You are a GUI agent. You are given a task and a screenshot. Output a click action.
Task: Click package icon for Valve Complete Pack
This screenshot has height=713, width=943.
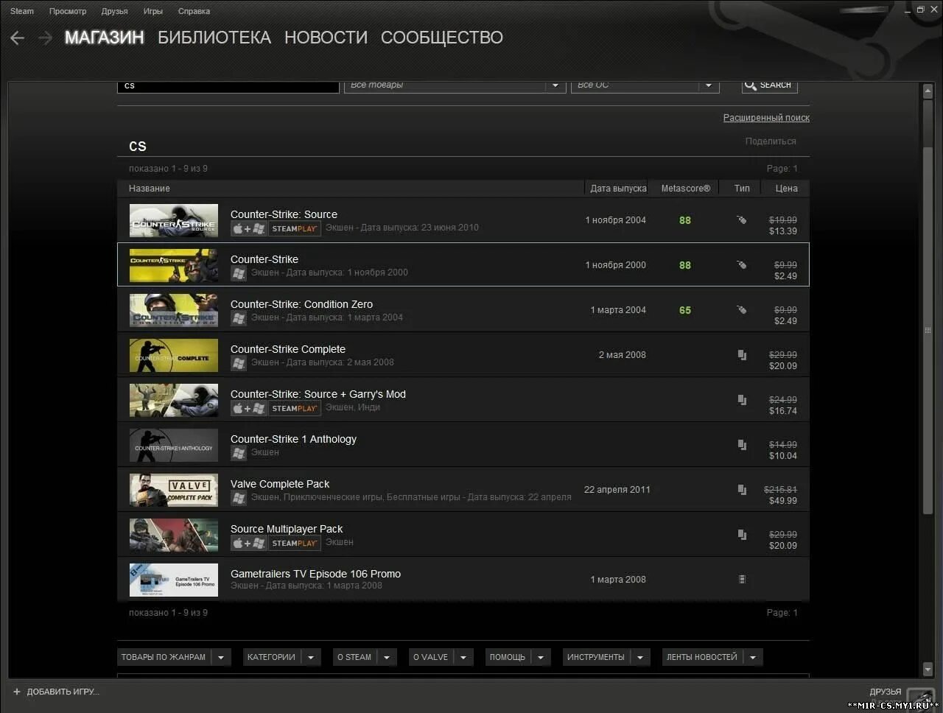(742, 490)
